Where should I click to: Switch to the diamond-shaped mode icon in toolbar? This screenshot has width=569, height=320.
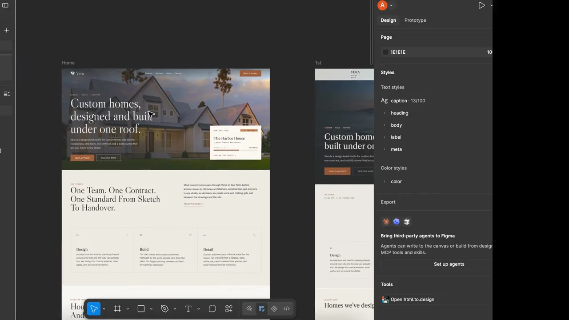[274, 309]
